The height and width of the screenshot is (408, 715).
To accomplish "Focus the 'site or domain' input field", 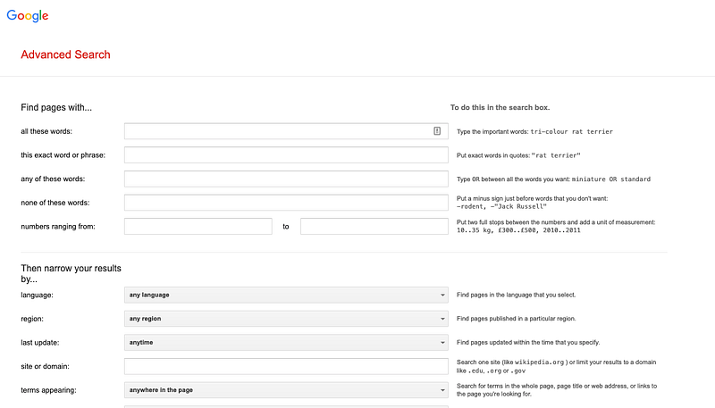I will (x=286, y=366).
